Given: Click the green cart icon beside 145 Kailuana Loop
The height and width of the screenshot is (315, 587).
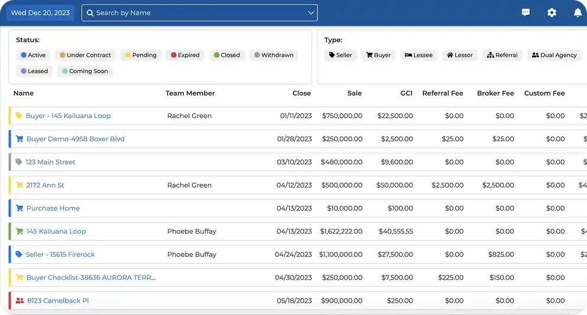Looking at the screenshot, I should coord(20,231).
